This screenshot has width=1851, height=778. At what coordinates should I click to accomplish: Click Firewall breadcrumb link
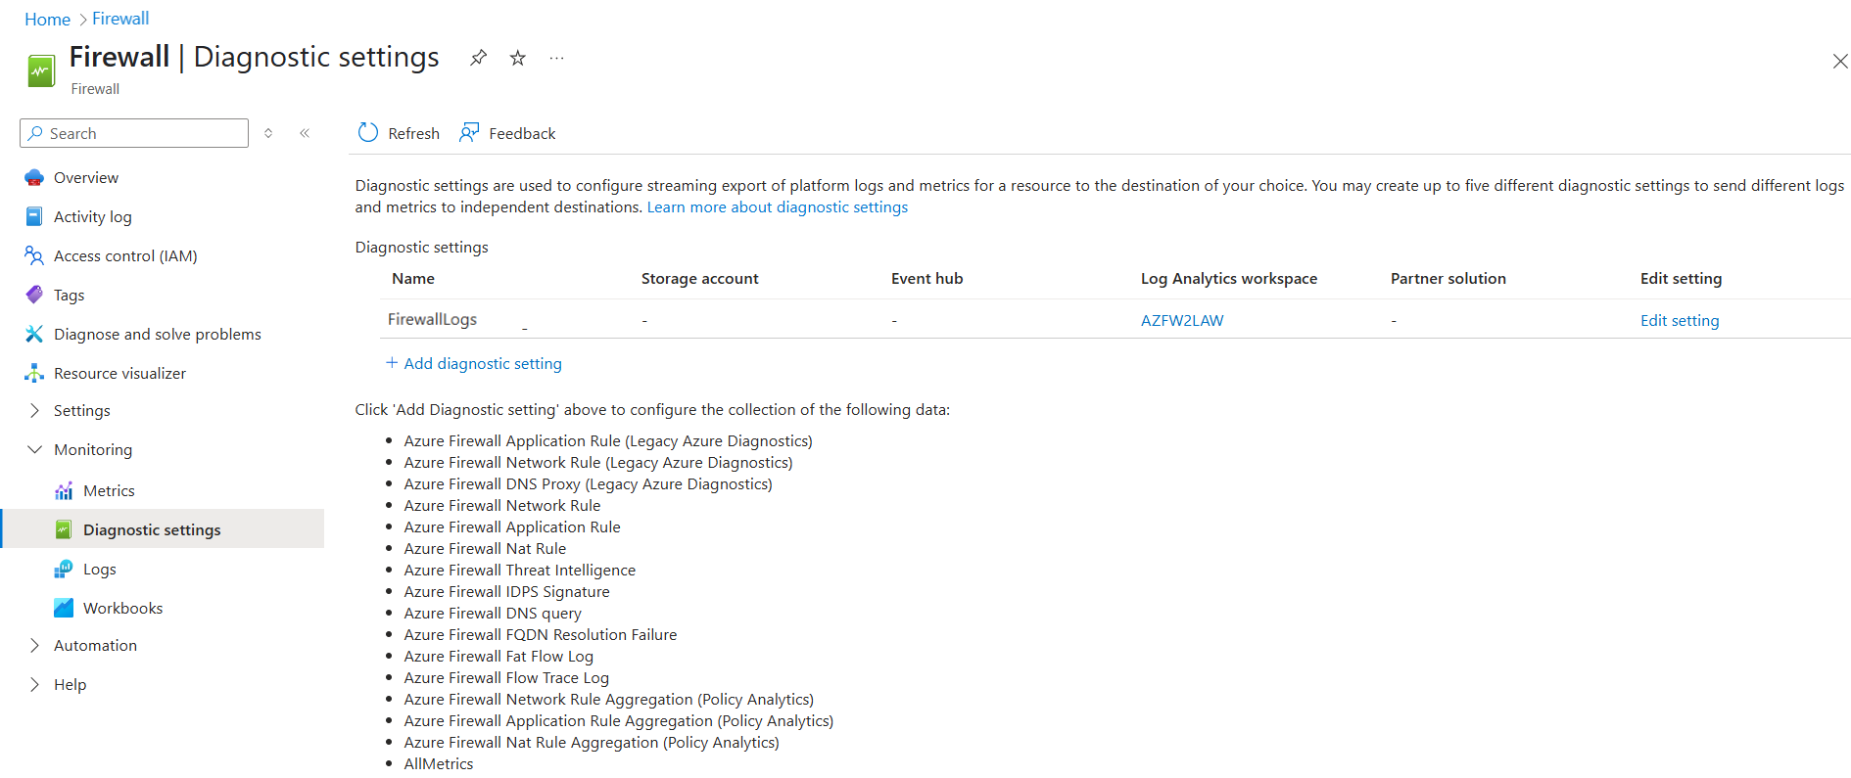coord(120,19)
